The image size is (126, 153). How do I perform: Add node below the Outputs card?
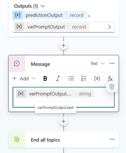click(x=64, y=46)
